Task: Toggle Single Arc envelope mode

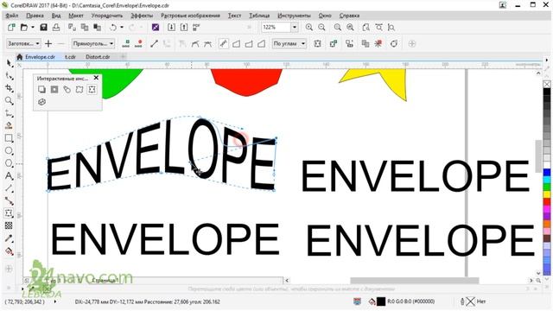Action: [249, 44]
